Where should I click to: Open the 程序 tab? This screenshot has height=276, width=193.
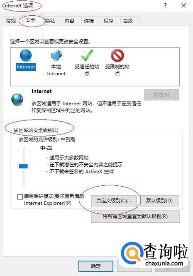[x=108, y=21]
